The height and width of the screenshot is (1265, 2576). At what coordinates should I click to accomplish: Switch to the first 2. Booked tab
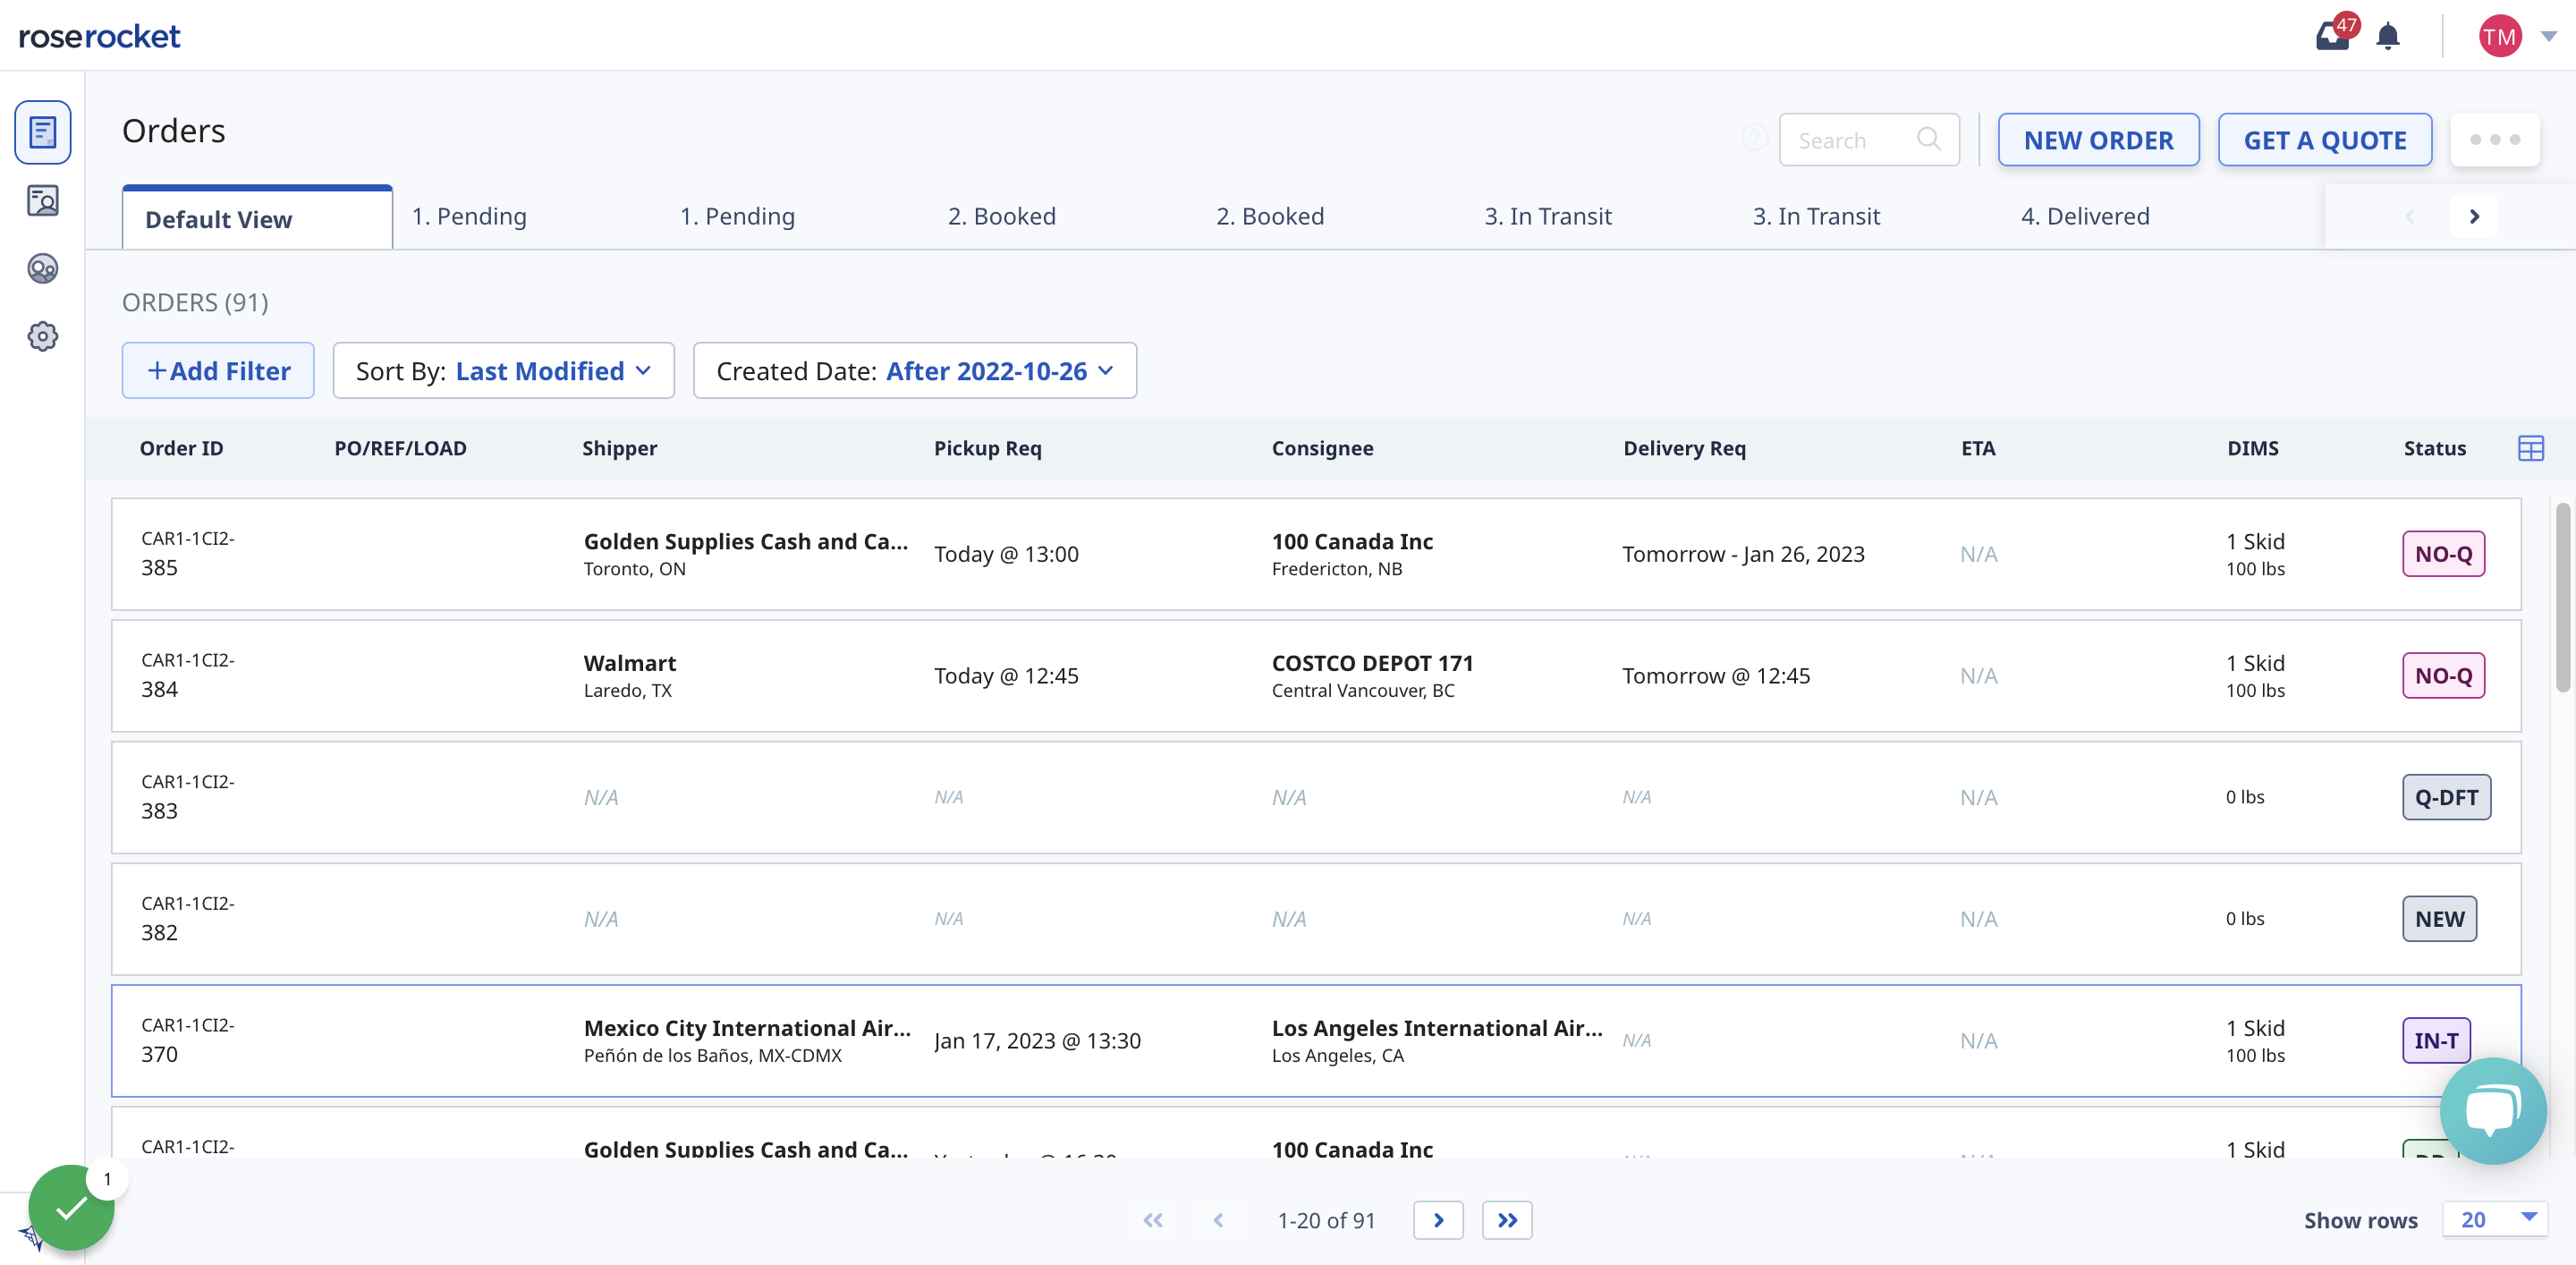click(1001, 216)
